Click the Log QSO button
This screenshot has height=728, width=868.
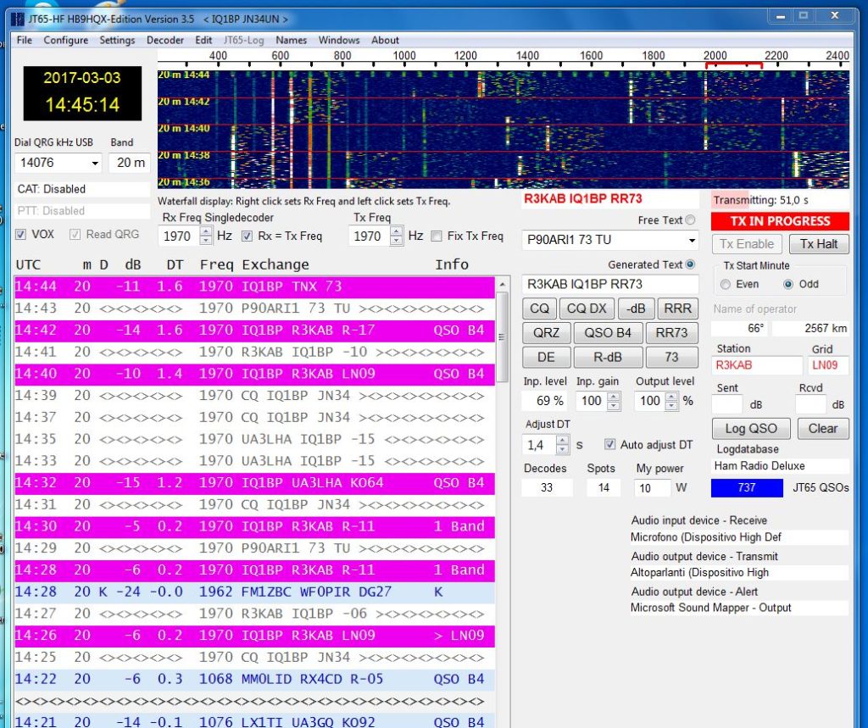tap(751, 428)
